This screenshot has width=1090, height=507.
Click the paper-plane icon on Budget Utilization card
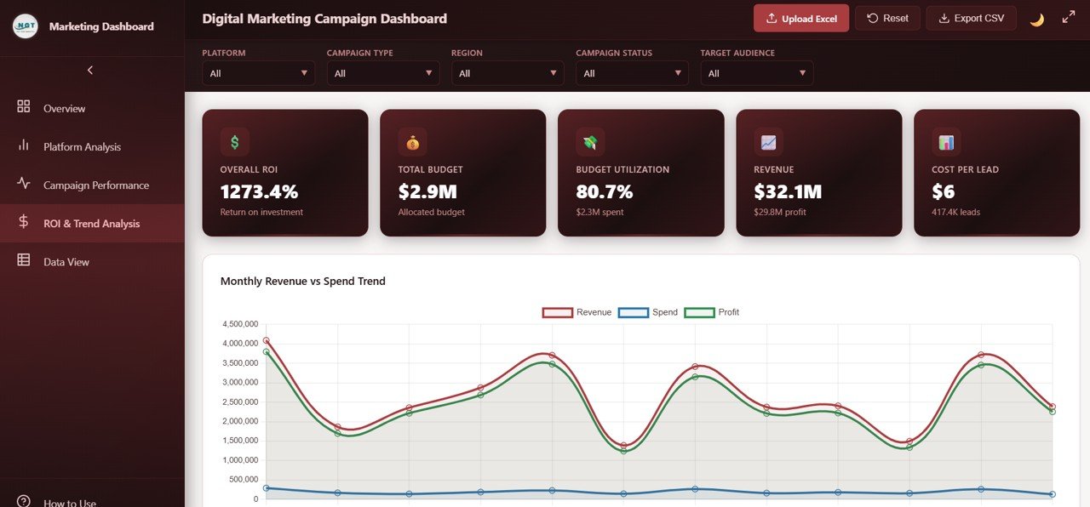[590, 141]
